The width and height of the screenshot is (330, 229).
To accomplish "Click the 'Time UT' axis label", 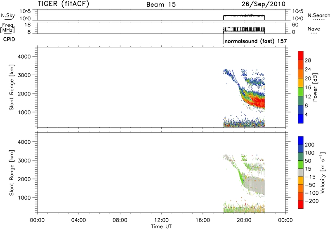I will 161,227.
